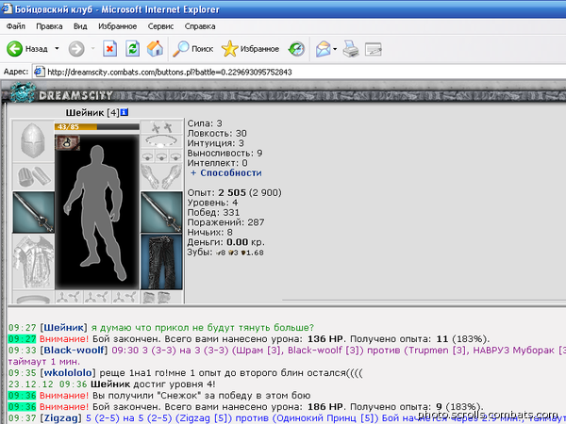Click the empty helmet equipment slot
The height and width of the screenshot is (424, 566).
tap(33, 141)
